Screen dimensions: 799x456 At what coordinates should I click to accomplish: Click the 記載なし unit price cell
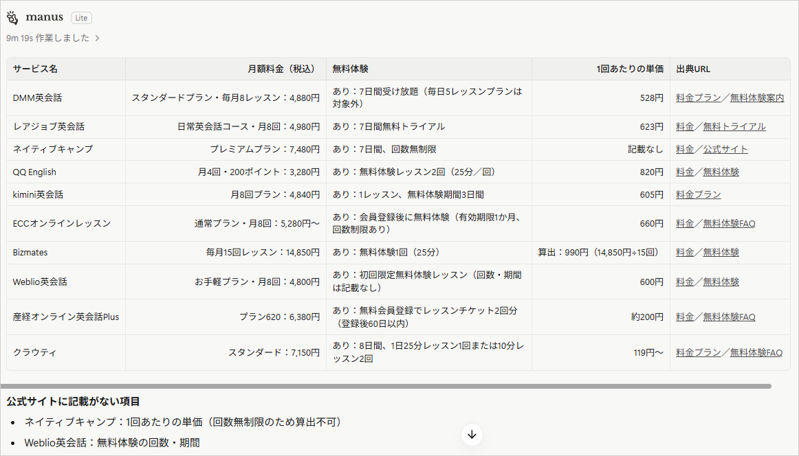click(x=601, y=149)
